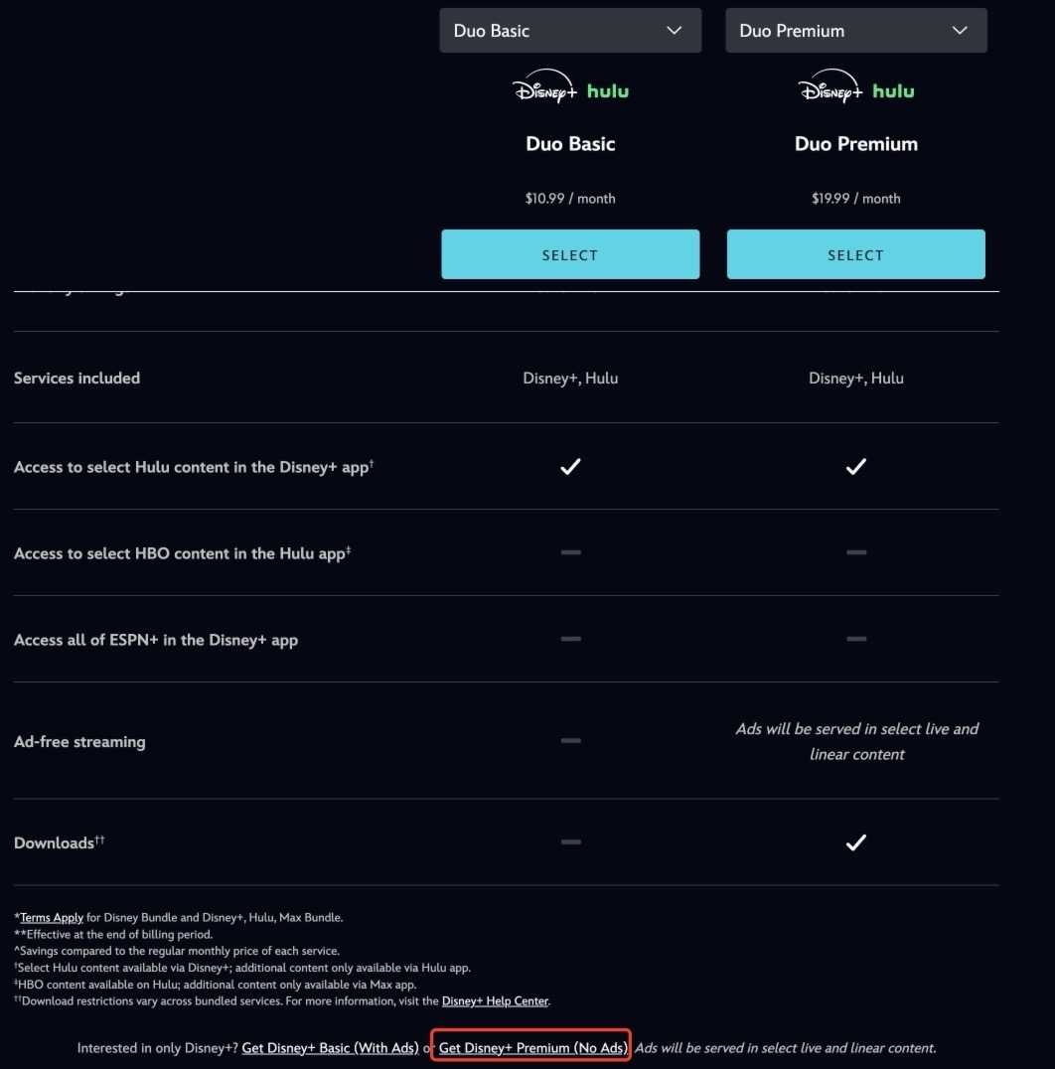Open the Duo Premium plan dropdown
The image size is (1055, 1069).
click(855, 31)
